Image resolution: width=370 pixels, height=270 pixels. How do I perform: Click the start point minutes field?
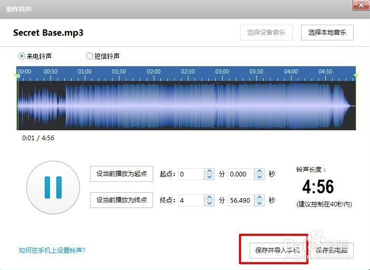tap(191, 174)
